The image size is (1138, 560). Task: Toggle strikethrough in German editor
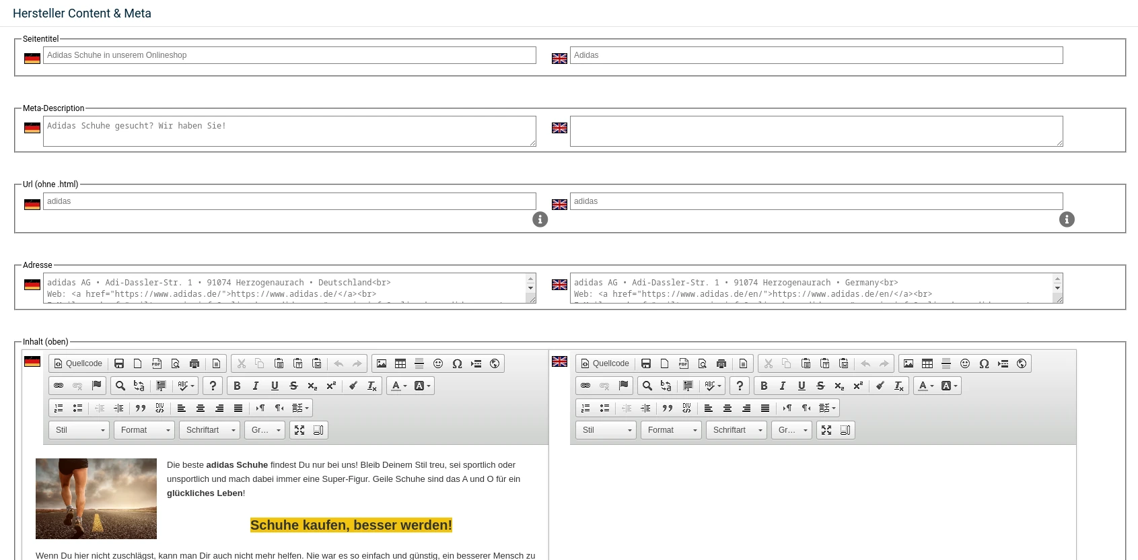(x=293, y=386)
